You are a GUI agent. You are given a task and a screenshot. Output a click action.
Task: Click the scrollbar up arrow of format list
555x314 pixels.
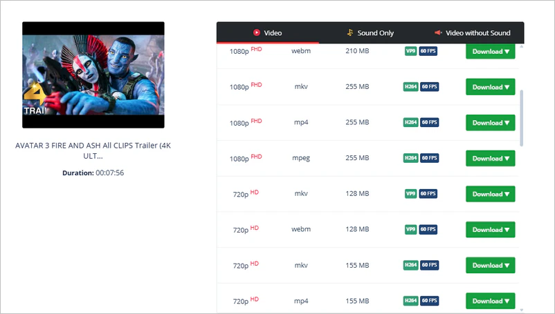click(x=521, y=46)
